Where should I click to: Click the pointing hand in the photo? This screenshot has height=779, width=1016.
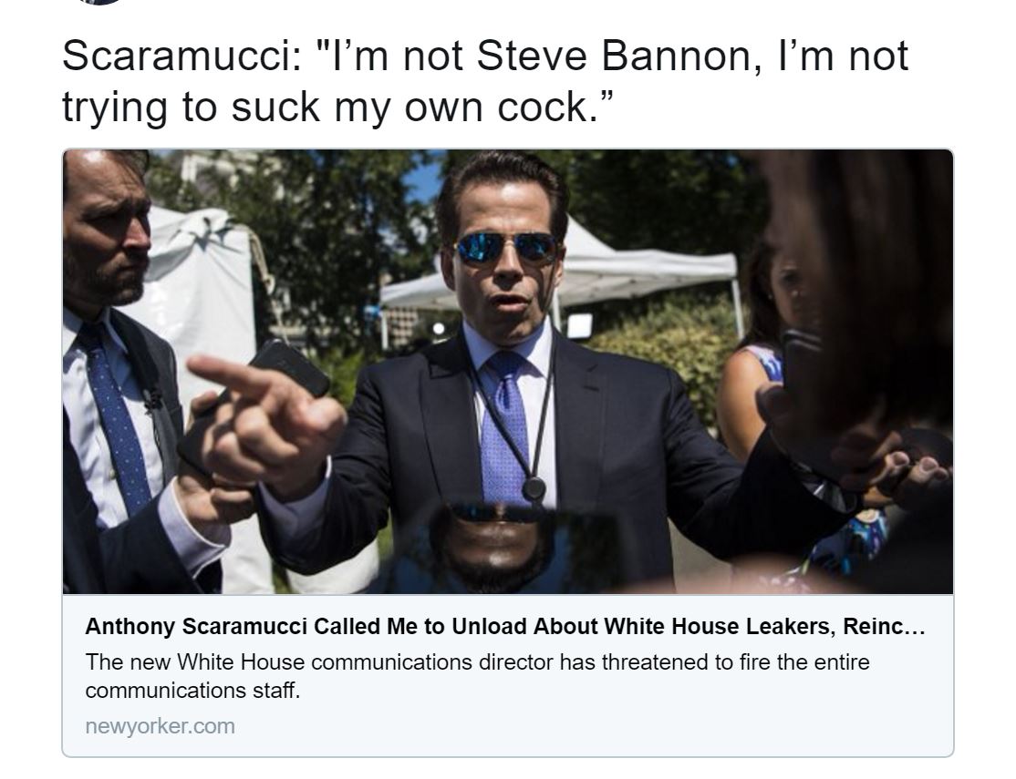(269, 421)
